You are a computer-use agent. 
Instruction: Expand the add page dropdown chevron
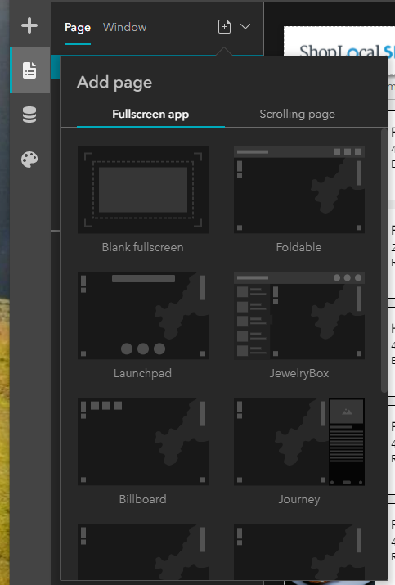point(245,26)
